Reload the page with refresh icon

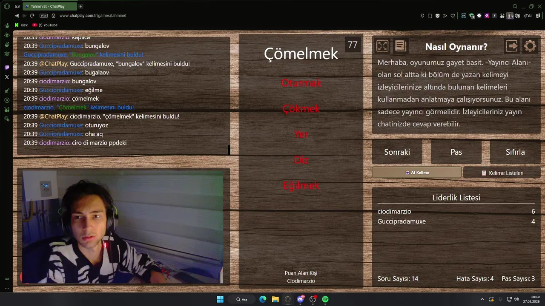pos(32,16)
